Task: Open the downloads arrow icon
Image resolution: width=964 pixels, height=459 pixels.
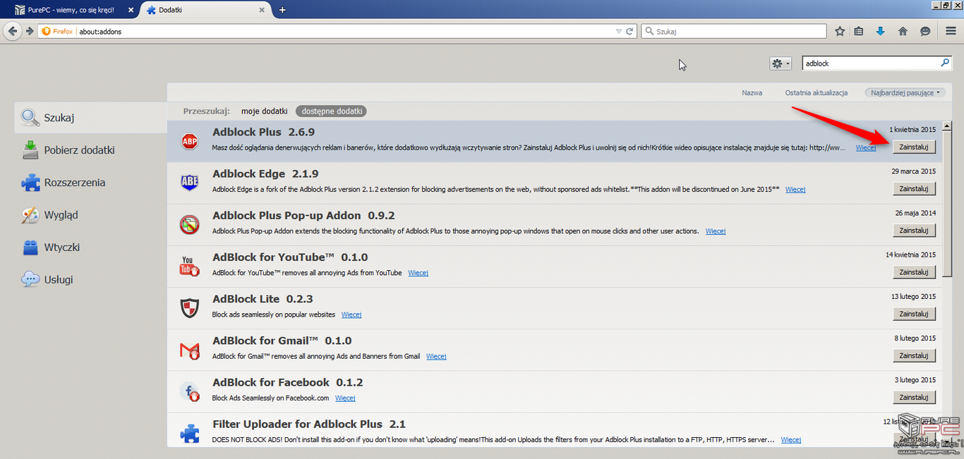Action: 880,31
